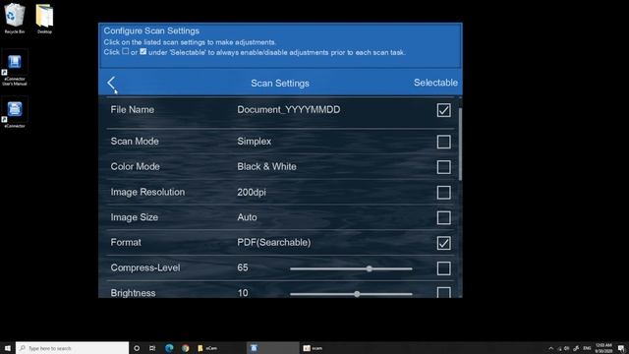Edit the Document_YYYYMMDD file name value
The width and height of the screenshot is (629, 354).
coord(288,109)
